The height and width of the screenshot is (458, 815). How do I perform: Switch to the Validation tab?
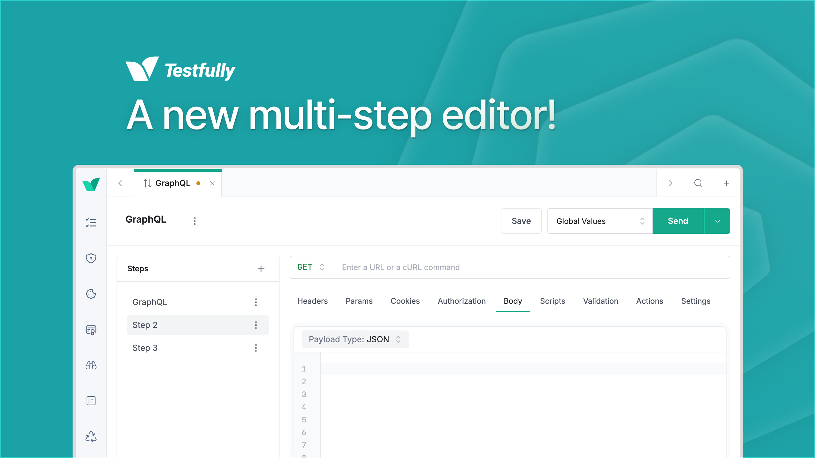click(x=600, y=301)
